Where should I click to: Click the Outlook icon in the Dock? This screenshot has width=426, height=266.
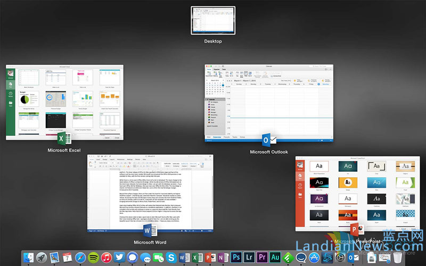(x=353, y=257)
